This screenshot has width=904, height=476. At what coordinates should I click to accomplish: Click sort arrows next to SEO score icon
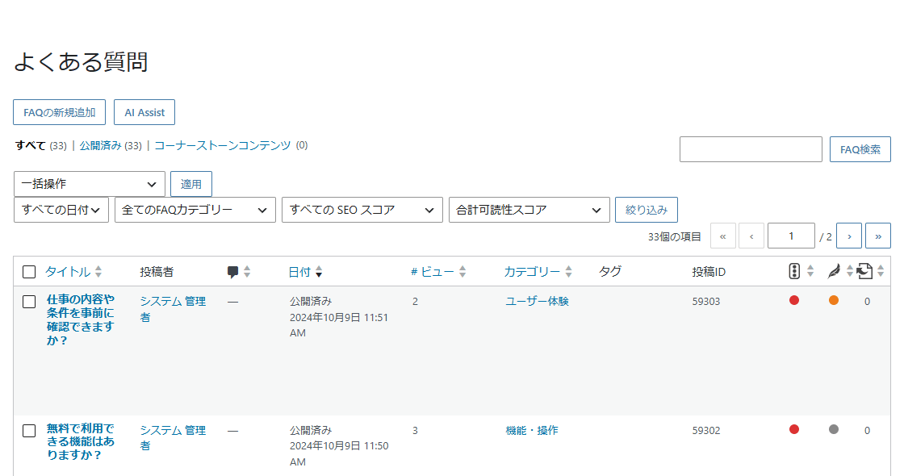pos(810,271)
